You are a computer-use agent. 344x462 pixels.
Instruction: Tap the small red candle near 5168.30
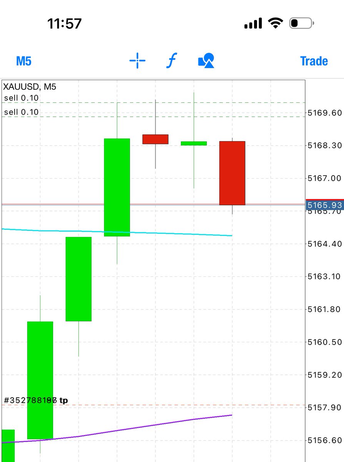click(155, 139)
